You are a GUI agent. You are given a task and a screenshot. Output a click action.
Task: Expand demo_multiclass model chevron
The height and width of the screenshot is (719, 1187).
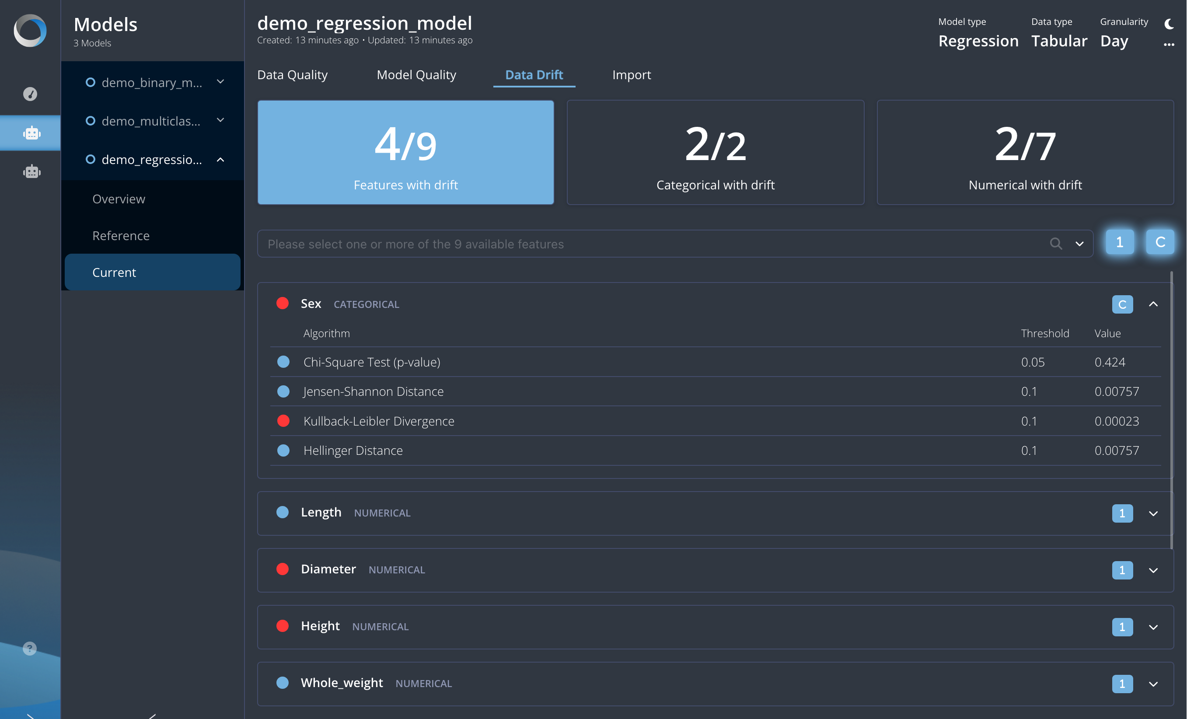click(x=220, y=120)
